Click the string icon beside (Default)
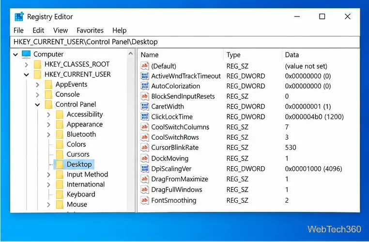Viewport: 369px width, 242px height. (145, 66)
